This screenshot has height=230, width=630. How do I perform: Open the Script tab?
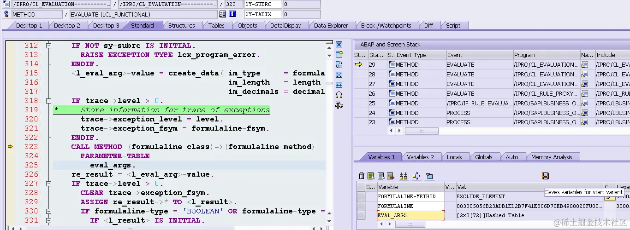453,25
